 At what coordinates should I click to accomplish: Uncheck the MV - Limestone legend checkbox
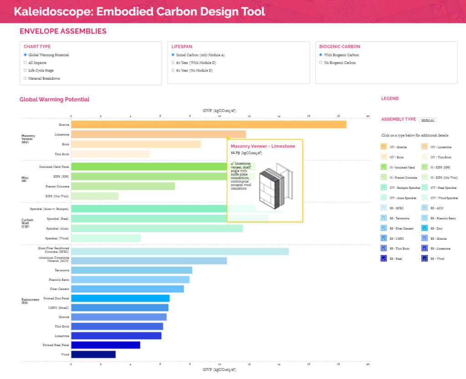click(424, 147)
